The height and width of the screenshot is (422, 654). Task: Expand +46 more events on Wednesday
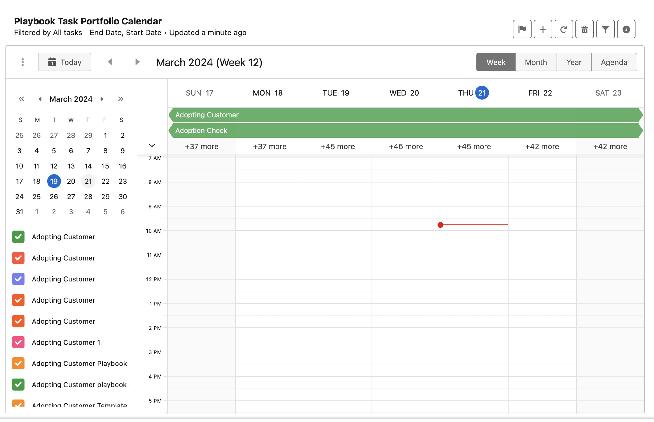point(405,147)
